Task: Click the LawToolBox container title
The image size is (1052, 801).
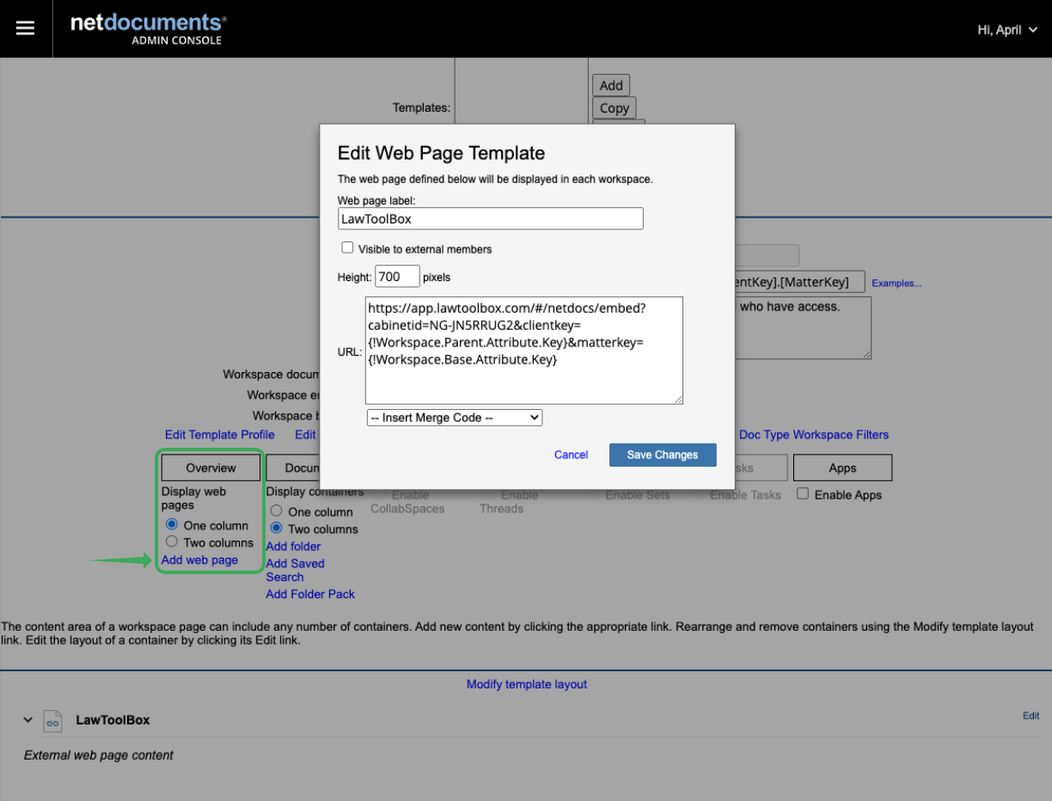Action: (113, 720)
